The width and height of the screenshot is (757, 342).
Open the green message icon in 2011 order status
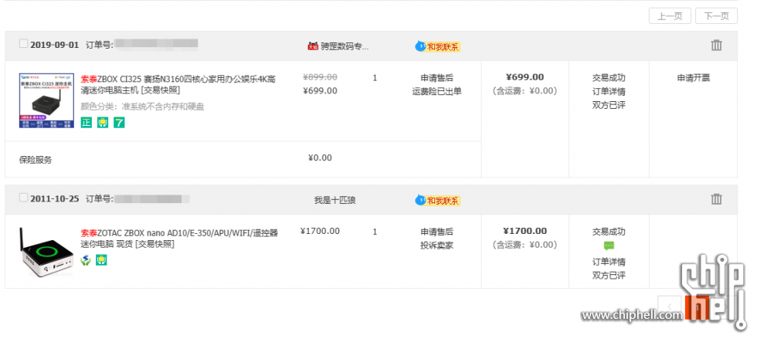coord(609,246)
